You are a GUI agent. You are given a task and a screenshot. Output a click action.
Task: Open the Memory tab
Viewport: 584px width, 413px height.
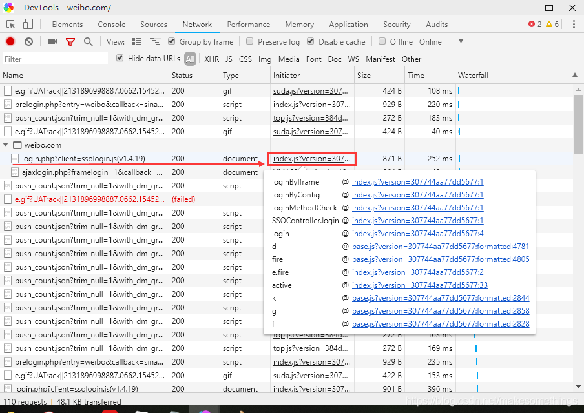click(x=300, y=25)
